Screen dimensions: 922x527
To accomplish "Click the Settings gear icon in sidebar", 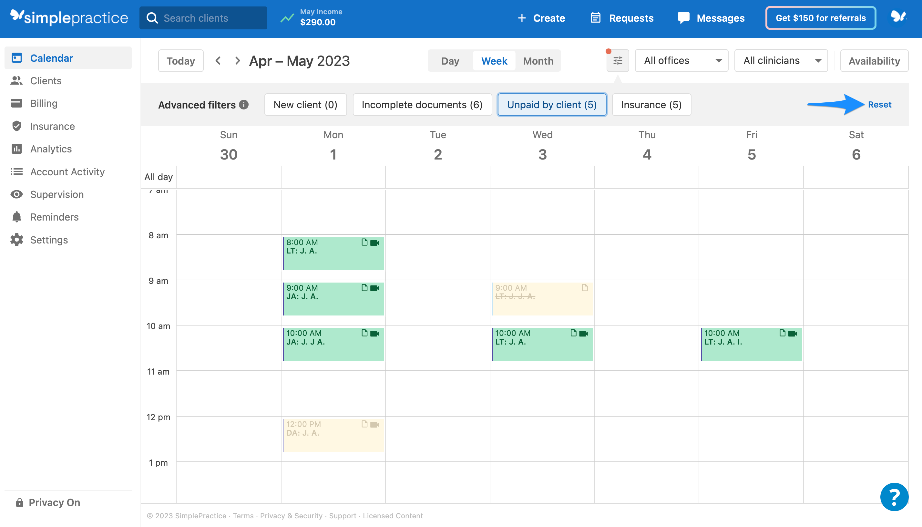I will 17,240.
